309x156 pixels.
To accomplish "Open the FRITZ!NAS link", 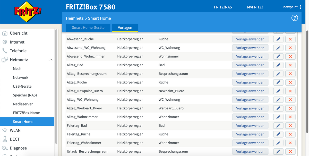I will (x=223, y=7).
